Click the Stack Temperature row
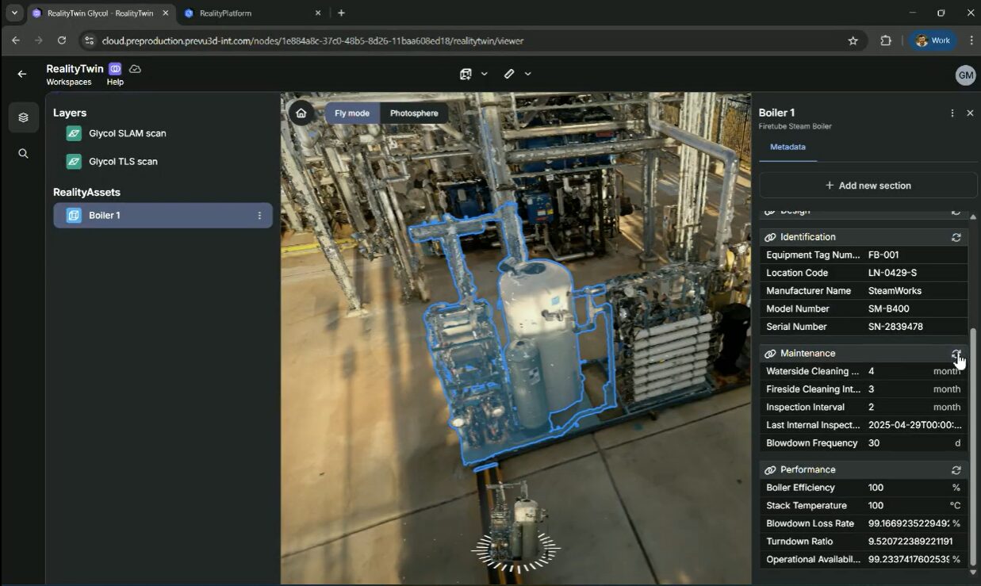 click(x=864, y=506)
